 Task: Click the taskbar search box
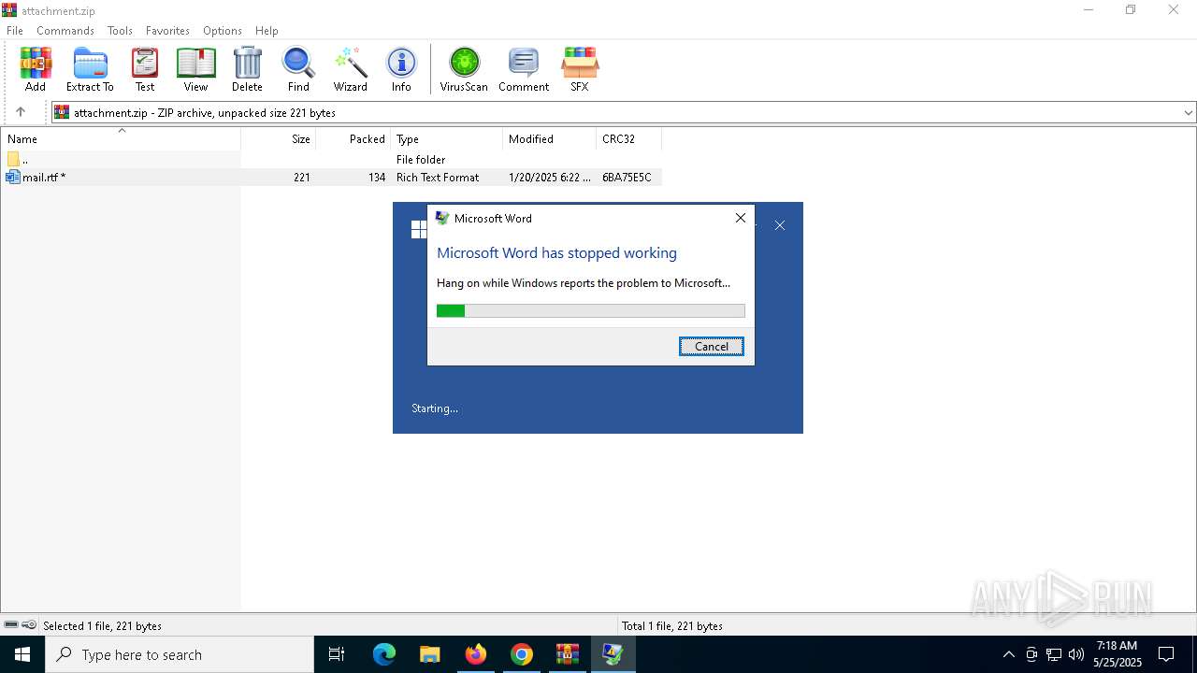click(x=180, y=654)
